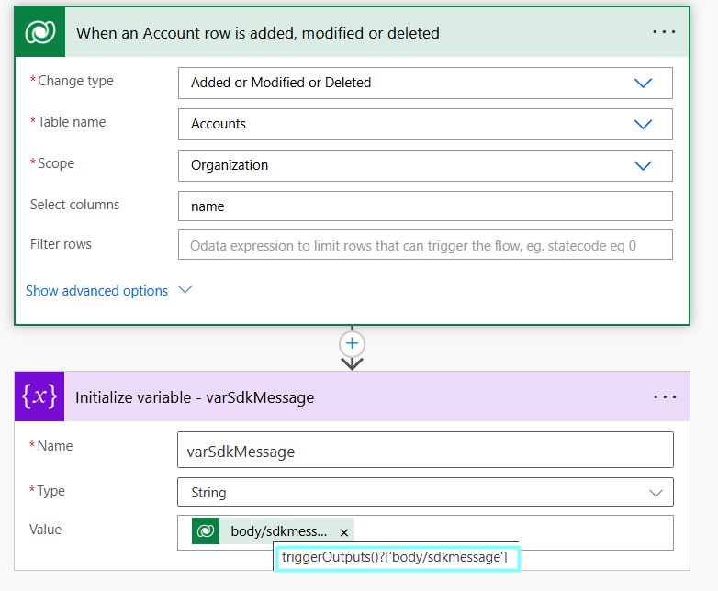Click the Name field with varSdkMessage

[x=425, y=450]
